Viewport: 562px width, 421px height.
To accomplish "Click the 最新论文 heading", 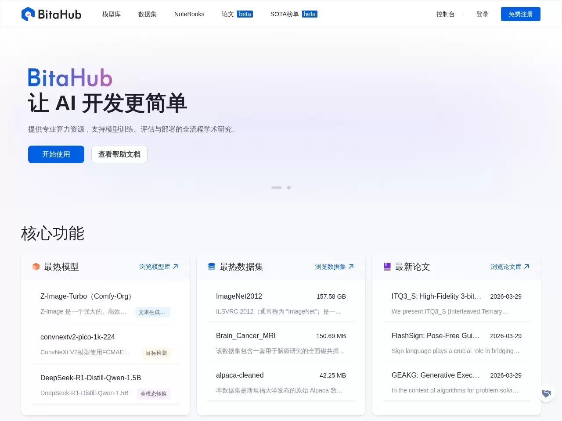I will click(x=413, y=267).
